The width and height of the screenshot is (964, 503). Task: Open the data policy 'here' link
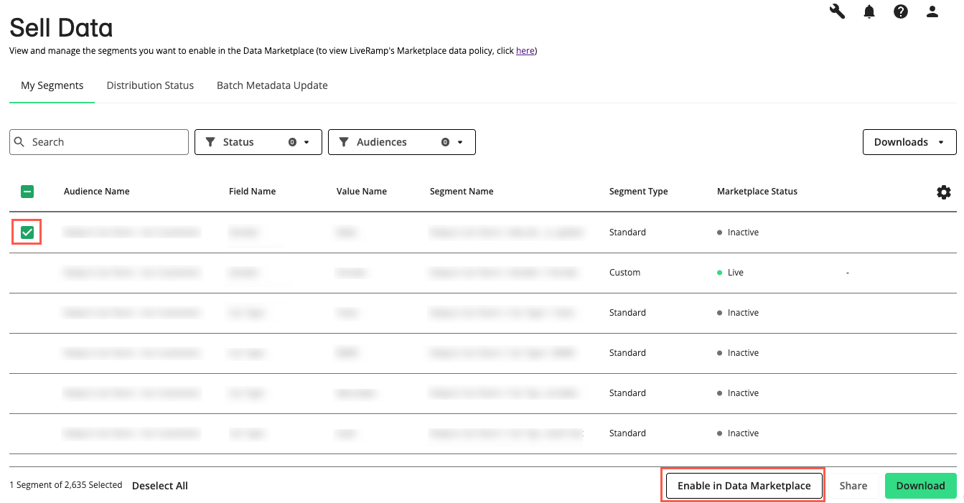coord(525,51)
